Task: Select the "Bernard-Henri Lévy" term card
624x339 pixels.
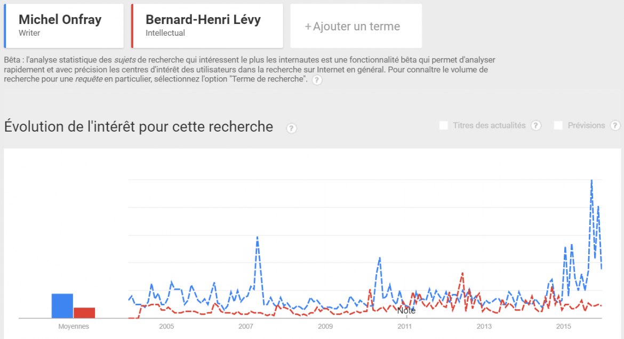Action: coord(207,25)
